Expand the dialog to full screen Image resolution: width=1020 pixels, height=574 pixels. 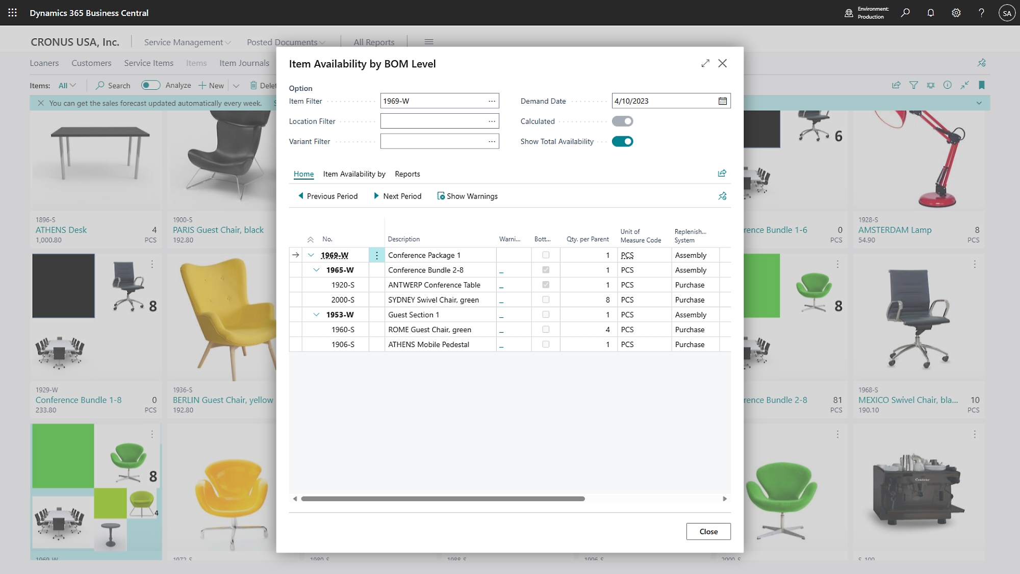coord(705,63)
